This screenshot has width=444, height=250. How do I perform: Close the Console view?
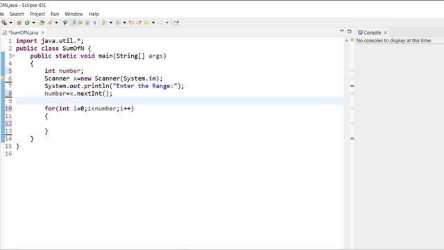[386, 33]
